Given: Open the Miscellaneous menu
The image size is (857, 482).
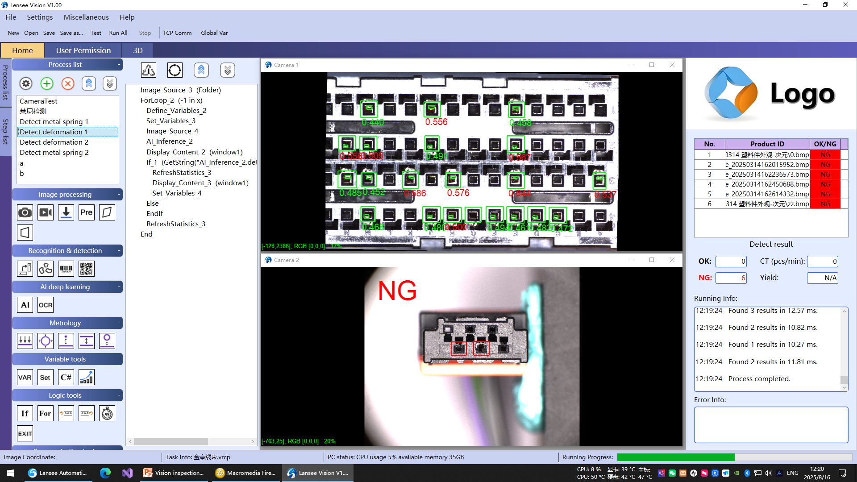Looking at the screenshot, I should [x=86, y=17].
